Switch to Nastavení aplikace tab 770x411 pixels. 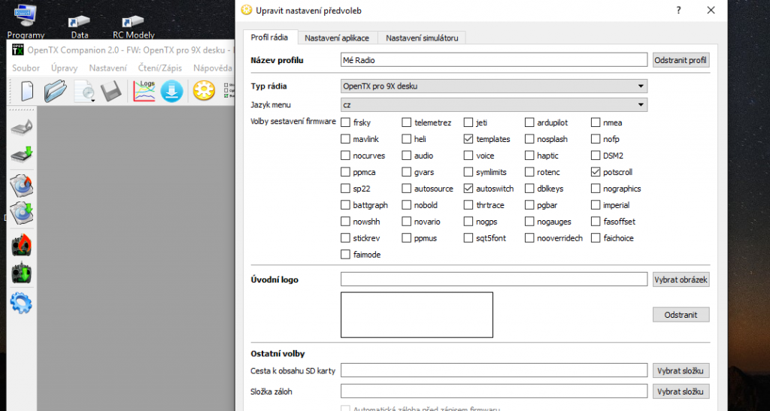pos(337,38)
